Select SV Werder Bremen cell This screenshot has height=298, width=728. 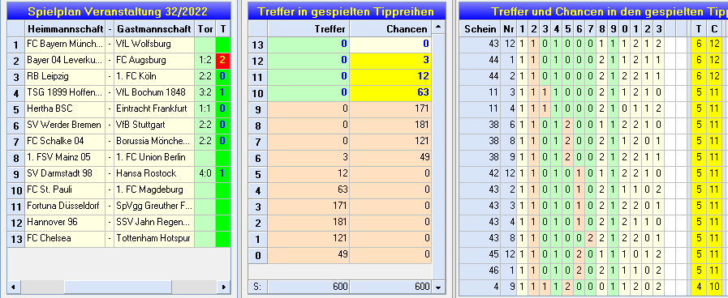click(65, 126)
